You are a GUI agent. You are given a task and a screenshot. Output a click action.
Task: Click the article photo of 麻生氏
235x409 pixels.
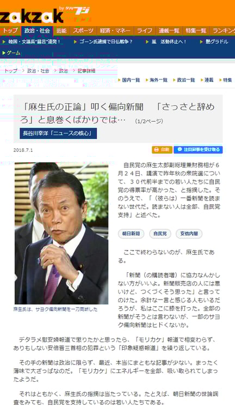[61, 233]
